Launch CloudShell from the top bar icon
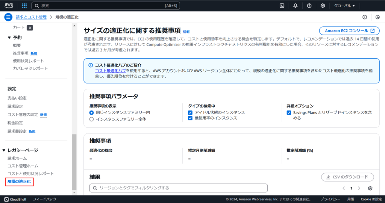This screenshot has height=203, width=385. tap(282, 6)
